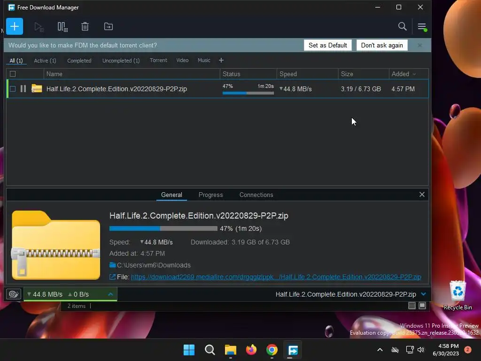Viewport: 481px width, 361px height.
Task: Click Set as Default button
Action: pyautogui.click(x=327, y=45)
